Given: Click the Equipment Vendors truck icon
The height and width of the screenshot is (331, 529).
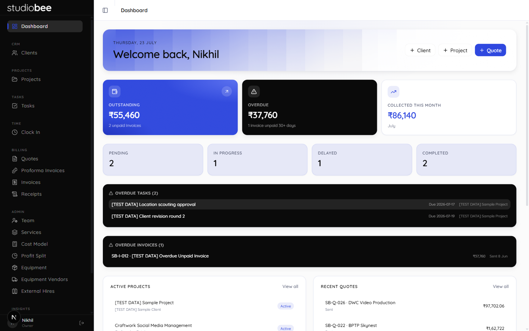Looking at the screenshot, I should click(15, 279).
